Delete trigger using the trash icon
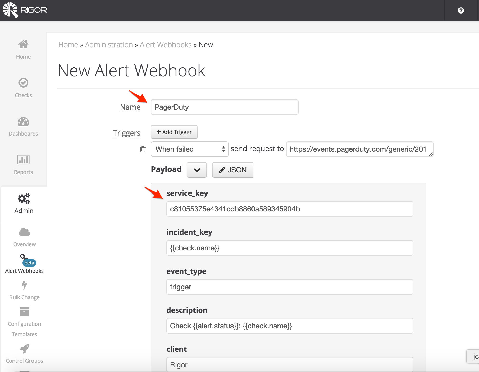The height and width of the screenshot is (372, 479). [143, 149]
